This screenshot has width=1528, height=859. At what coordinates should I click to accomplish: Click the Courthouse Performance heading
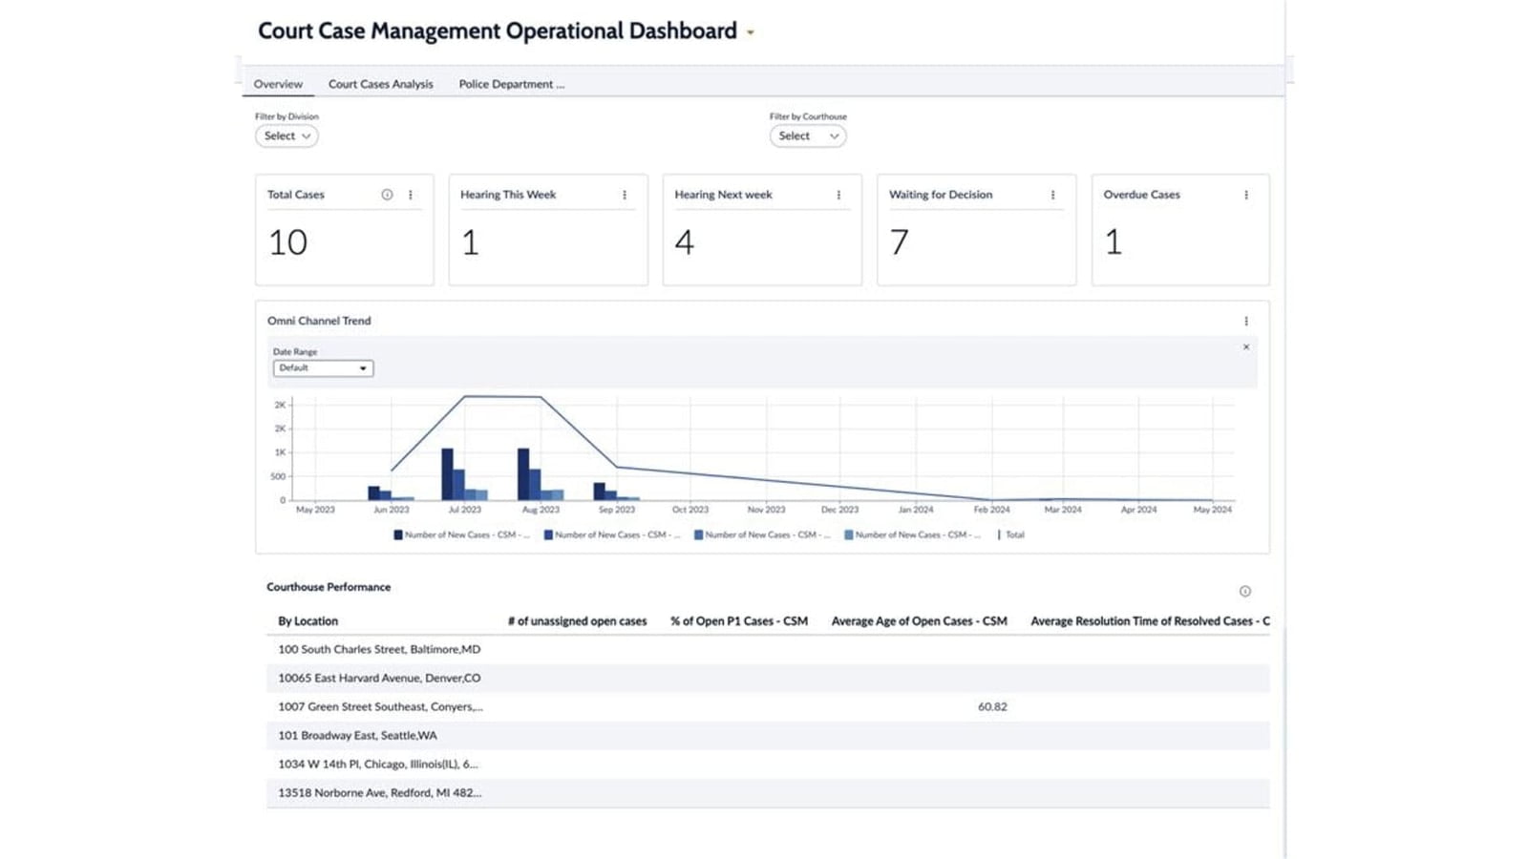click(x=329, y=588)
